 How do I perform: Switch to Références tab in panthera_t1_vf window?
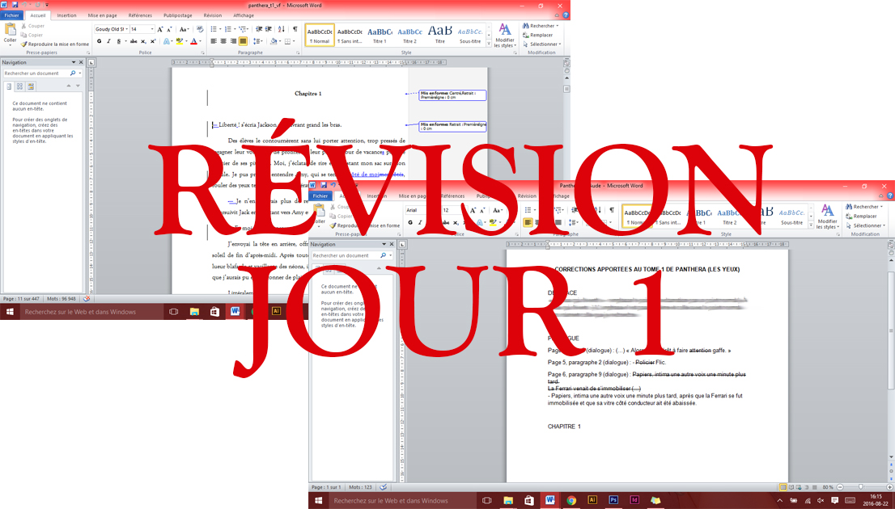click(141, 15)
